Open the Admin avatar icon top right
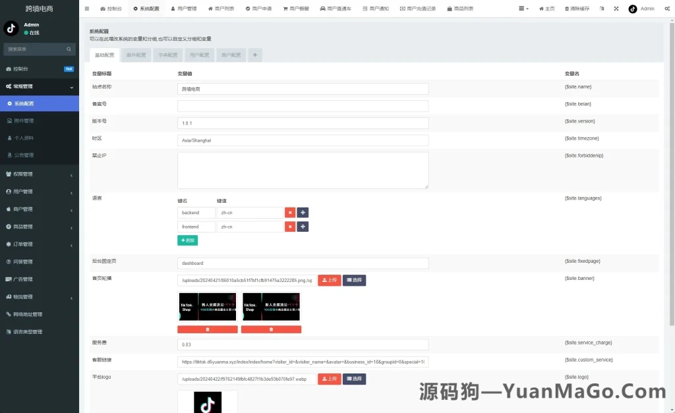Image resolution: width=675 pixels, height=413 pixels. [633, 9]
